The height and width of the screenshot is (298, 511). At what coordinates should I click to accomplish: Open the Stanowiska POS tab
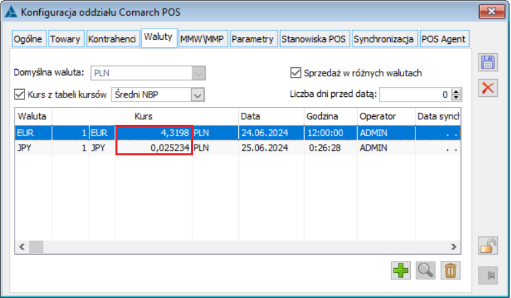tap(313, 38)
